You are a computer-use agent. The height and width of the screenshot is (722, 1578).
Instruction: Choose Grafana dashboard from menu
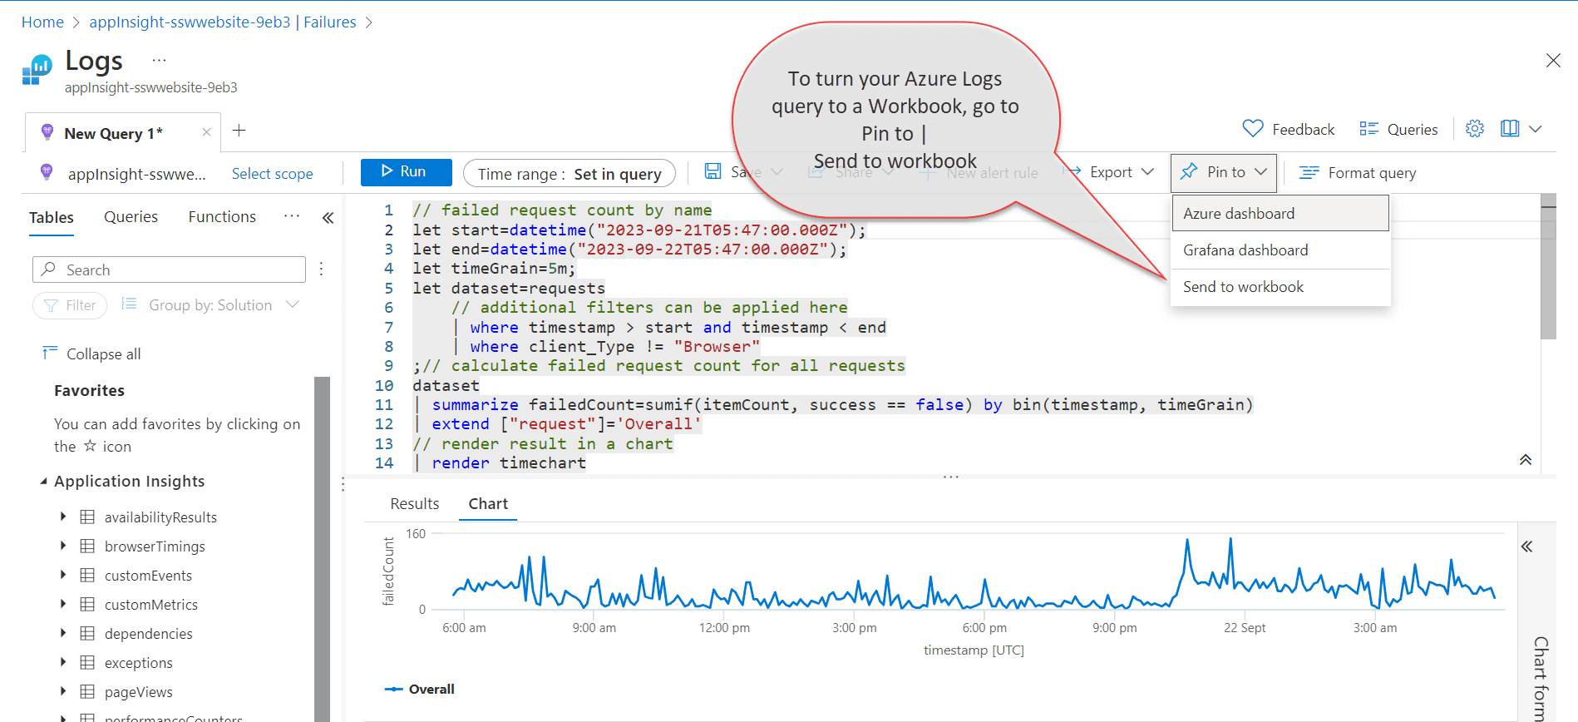coord(1245,250)
